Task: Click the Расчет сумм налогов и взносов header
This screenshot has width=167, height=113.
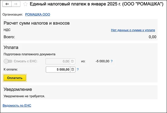Action: 36,23
